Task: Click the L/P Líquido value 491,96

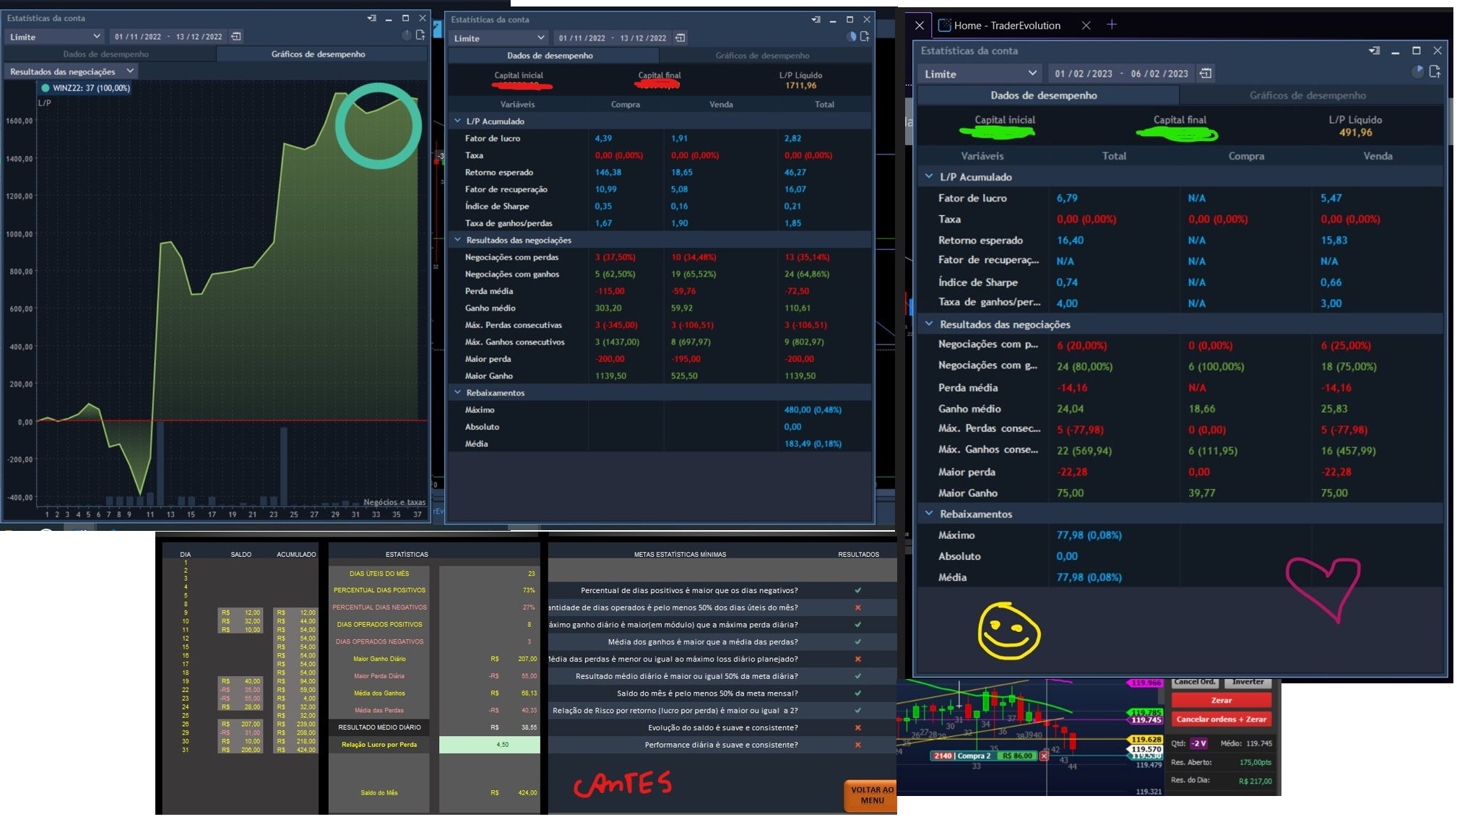Action: tap(1355, 132)
